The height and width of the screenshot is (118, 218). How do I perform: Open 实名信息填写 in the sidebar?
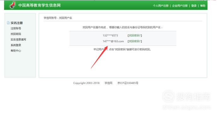(18, 39)
